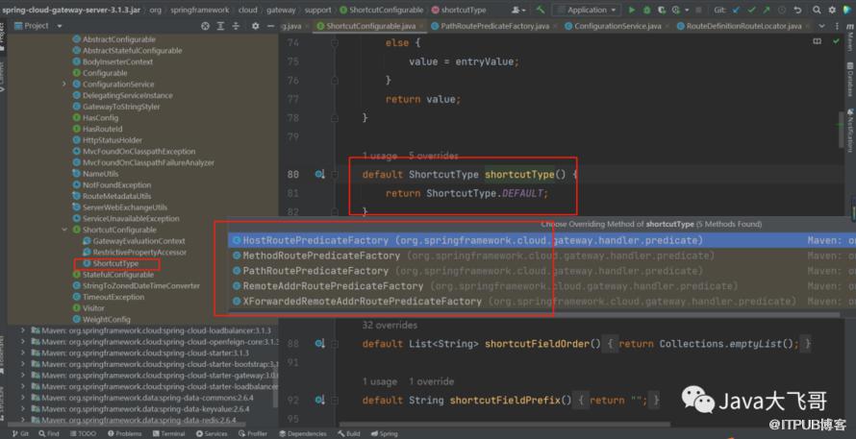Click the Build project hammer icon

tap(541, 10)
